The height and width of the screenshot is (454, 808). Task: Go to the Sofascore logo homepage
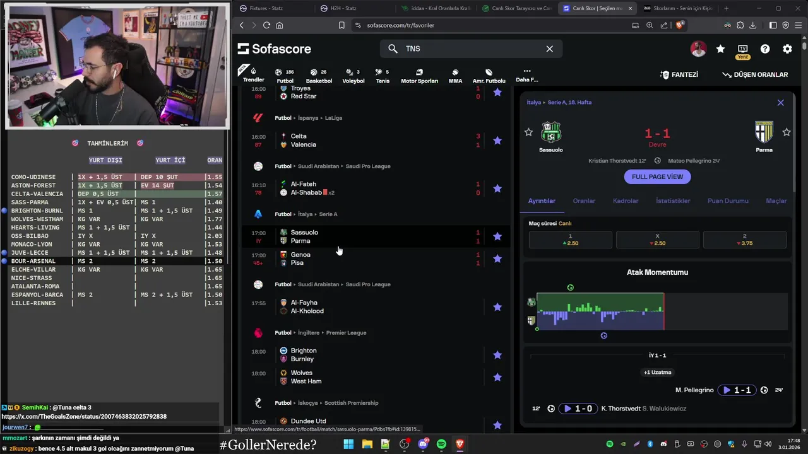275,49
